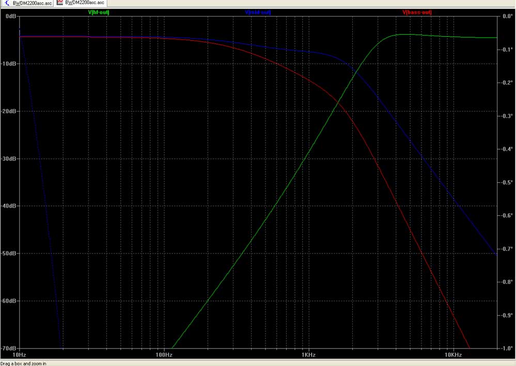Click the -0.1° phase axis label
This screenshot has width=516, height=366.
(506, 50)
